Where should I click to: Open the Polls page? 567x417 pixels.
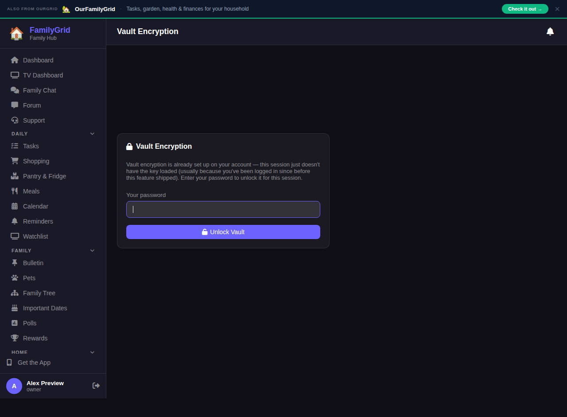(x=53, y=323)
